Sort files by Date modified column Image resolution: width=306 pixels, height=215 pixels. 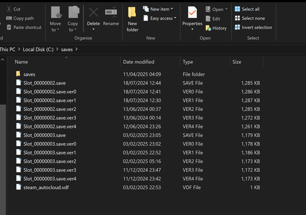(x=138, y=62)
